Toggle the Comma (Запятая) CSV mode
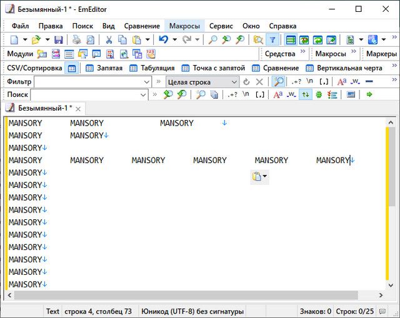Image resolution: width=400 pixels, height=318 pixels. coord(104,67)
